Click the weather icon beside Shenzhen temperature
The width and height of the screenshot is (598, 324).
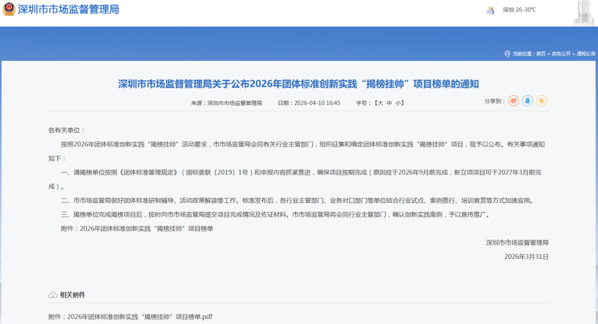click(490, 9)
